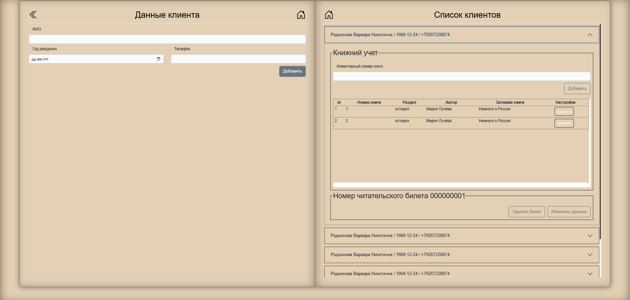Click the horizontal scrollbar under the books table
The image size is (630, 300).
pyautogui.click(x=461, y=185)
